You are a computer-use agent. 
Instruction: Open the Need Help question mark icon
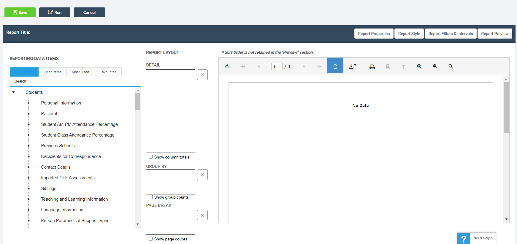coord(464,238)
